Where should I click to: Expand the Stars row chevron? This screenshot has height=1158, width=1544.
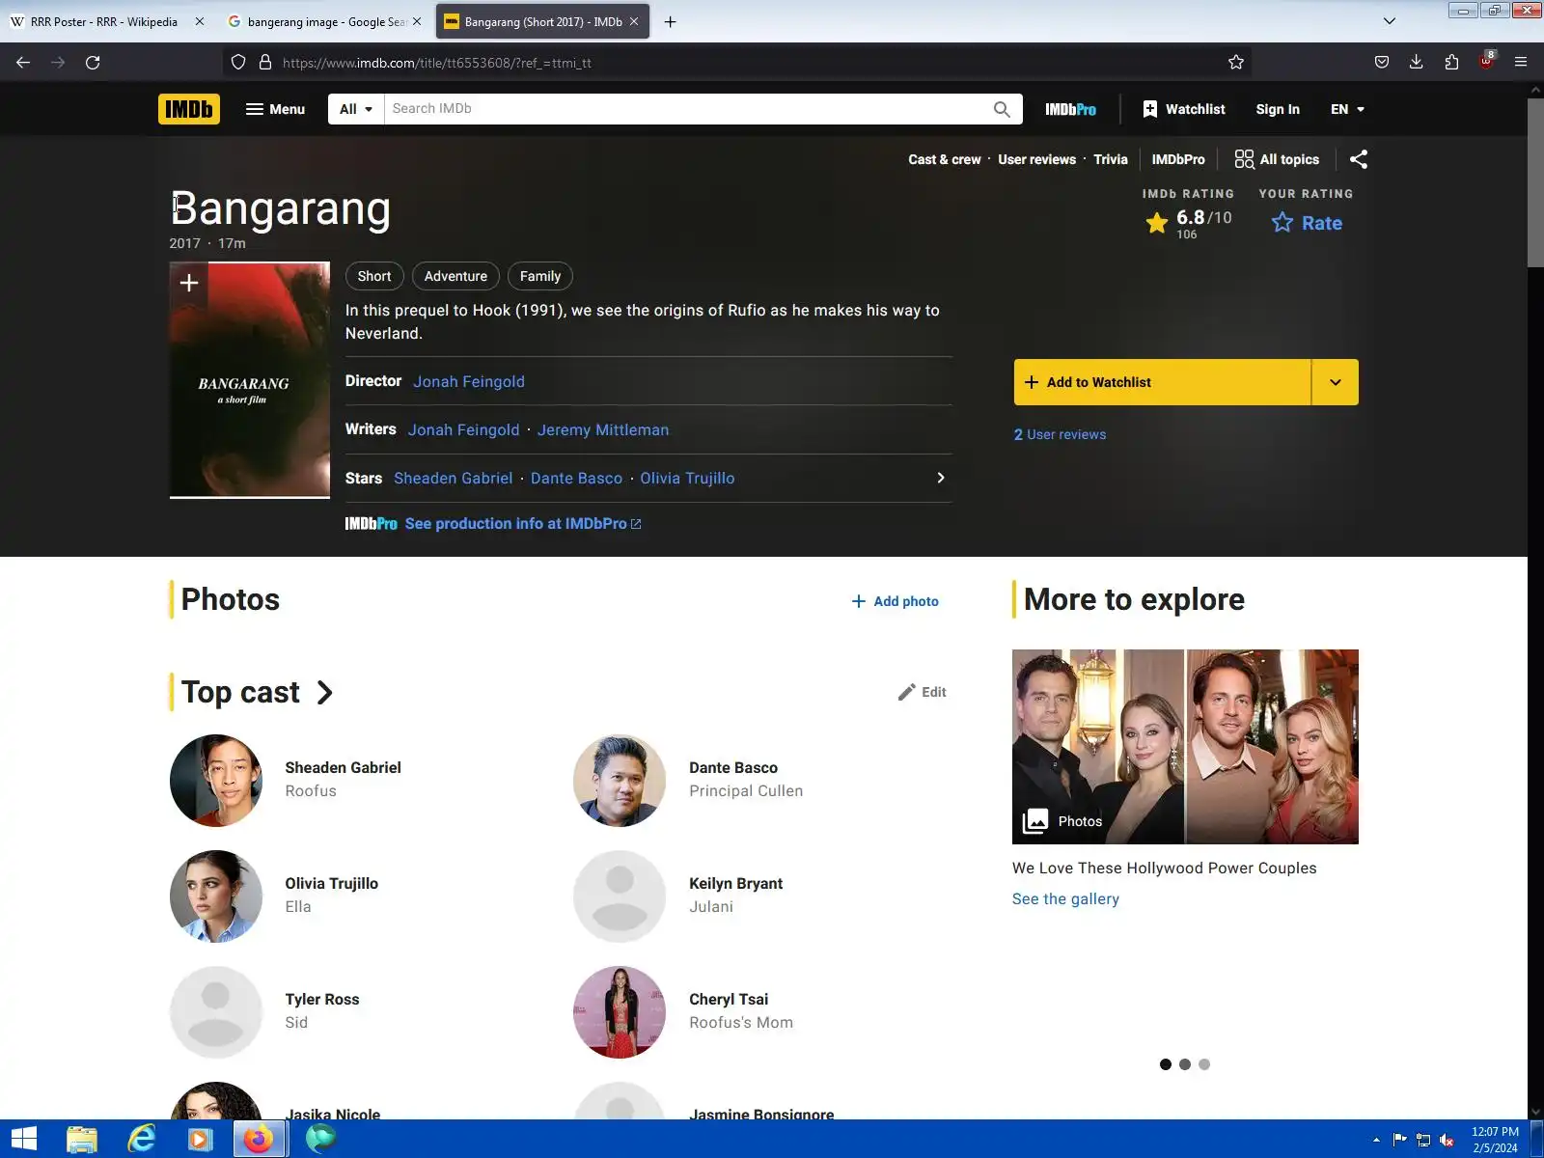tap(941, 478)
